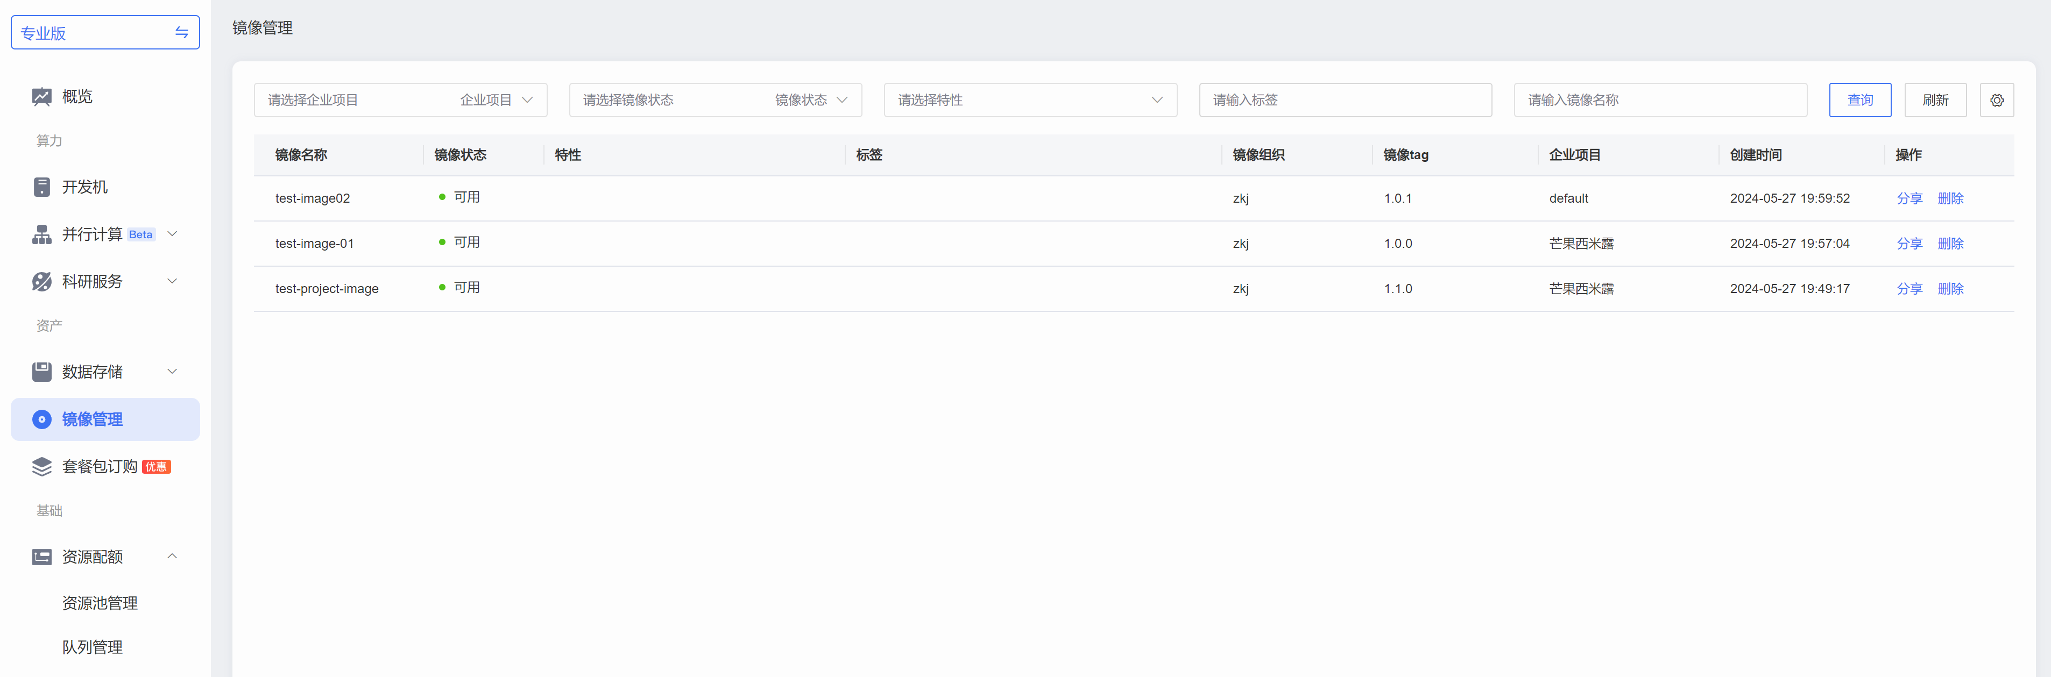The image size is (2051, 677).
Task: Collapse the 资源配额 submenu chevron
Action: 172,556
